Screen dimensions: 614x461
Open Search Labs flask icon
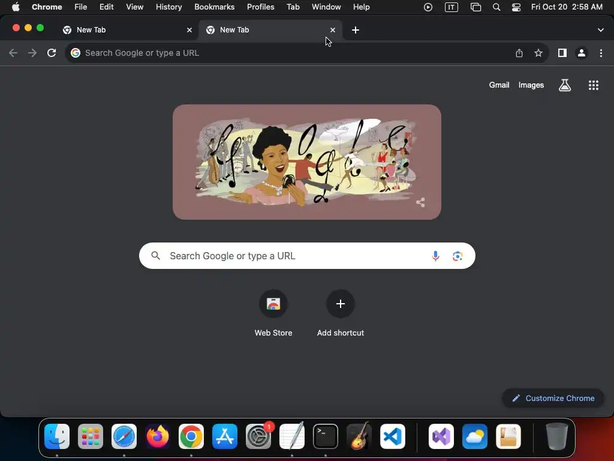pos(565,85)
